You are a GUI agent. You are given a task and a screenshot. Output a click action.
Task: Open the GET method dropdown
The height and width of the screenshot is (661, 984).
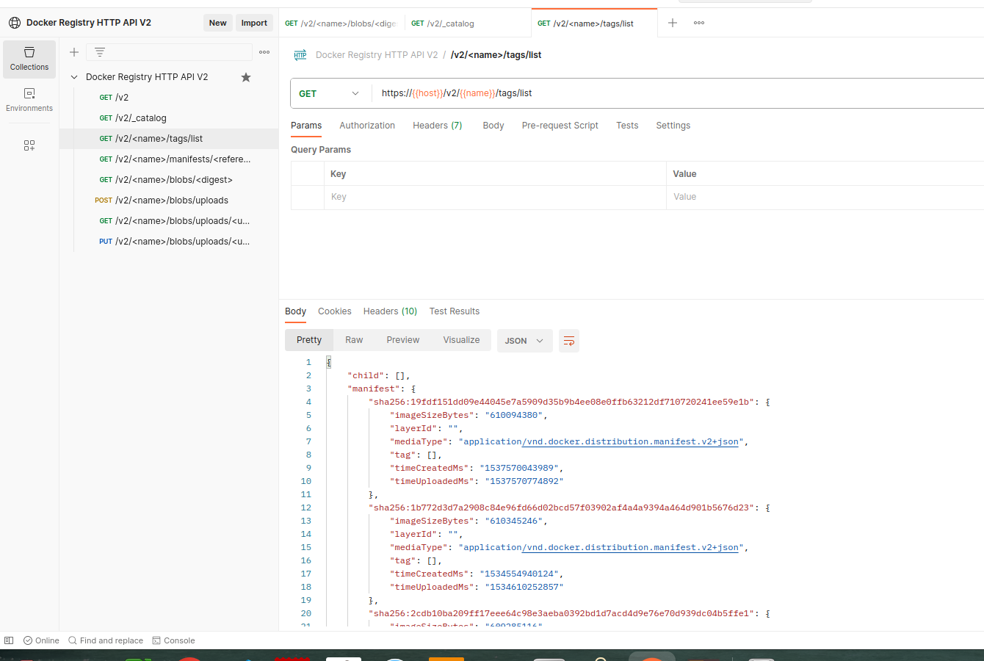330,93
